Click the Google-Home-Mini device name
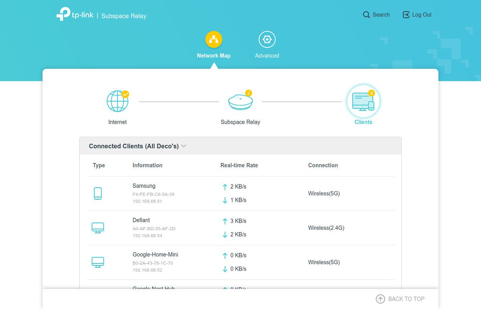Image resolution: width=481 pixels, height=309 pixels. 156,255
